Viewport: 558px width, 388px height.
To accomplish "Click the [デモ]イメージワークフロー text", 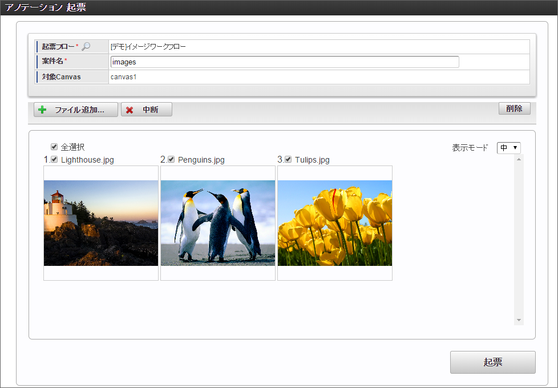I will [x=148, y=47].
